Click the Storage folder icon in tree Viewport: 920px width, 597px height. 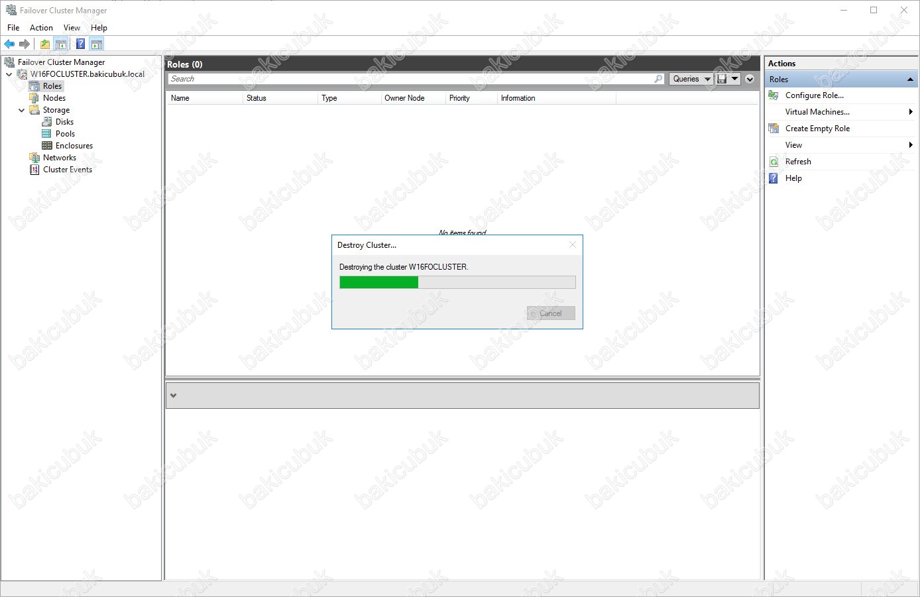click(34, 110)
